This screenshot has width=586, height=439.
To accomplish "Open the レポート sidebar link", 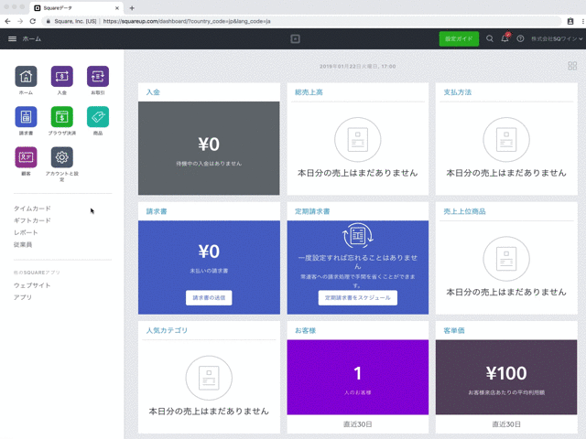I will tap(27, 232).
